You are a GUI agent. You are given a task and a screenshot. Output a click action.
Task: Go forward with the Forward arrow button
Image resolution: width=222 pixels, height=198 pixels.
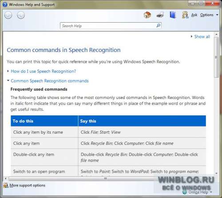click(x=21, y=15)
